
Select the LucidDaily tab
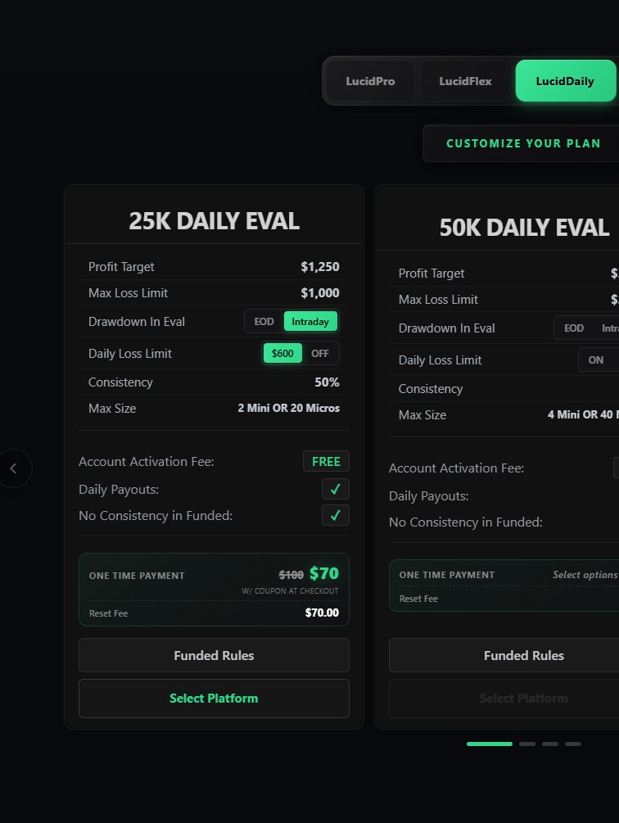click(x=565, y=81)
